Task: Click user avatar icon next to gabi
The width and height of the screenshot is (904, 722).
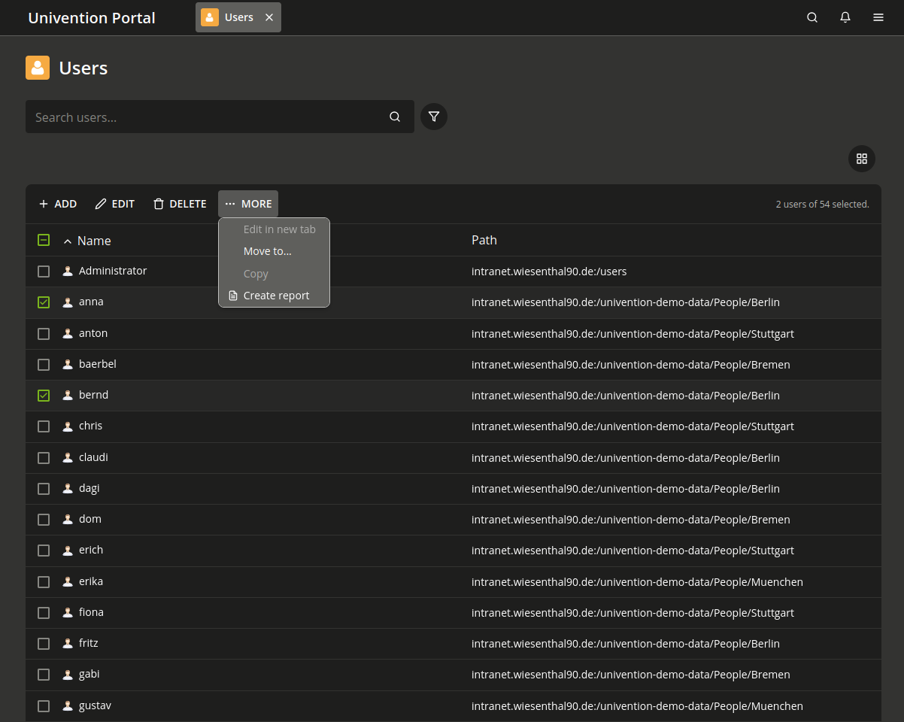Action: tap(68, 675)
